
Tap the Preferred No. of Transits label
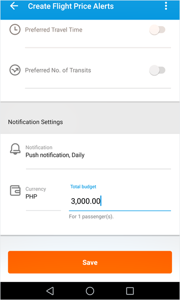pos(58,70)
